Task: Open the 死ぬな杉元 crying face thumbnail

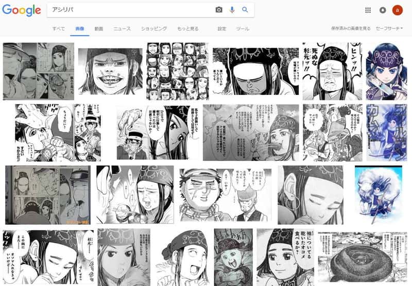Action: 332,71
